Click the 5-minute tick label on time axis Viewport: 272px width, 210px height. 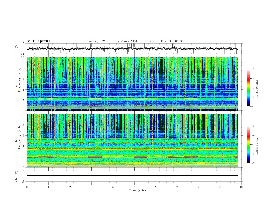[134, 187]
